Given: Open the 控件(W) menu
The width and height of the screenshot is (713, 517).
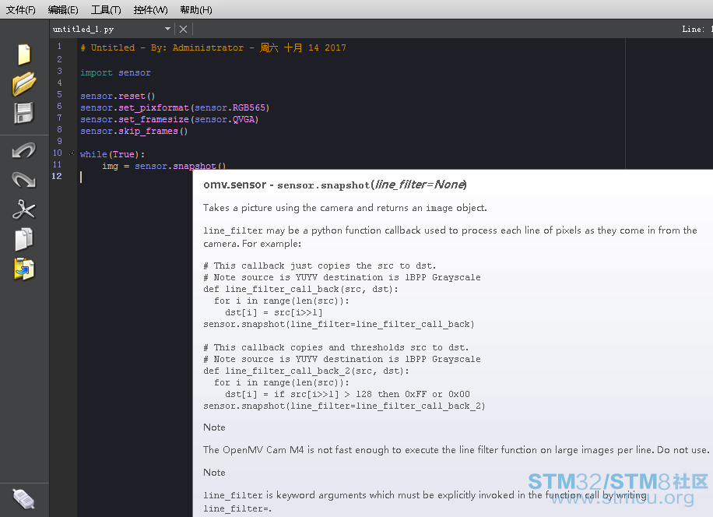Looking at the screenshot, I should 150,10.
